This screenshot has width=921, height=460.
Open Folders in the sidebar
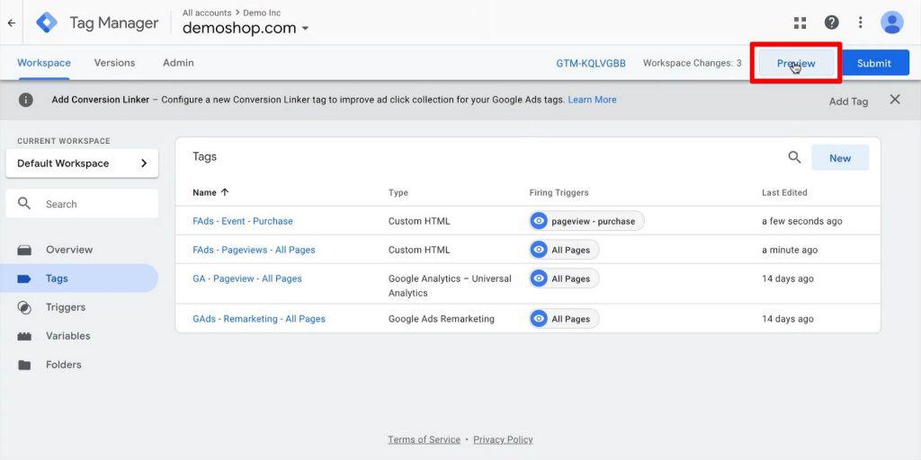[64, 365]
